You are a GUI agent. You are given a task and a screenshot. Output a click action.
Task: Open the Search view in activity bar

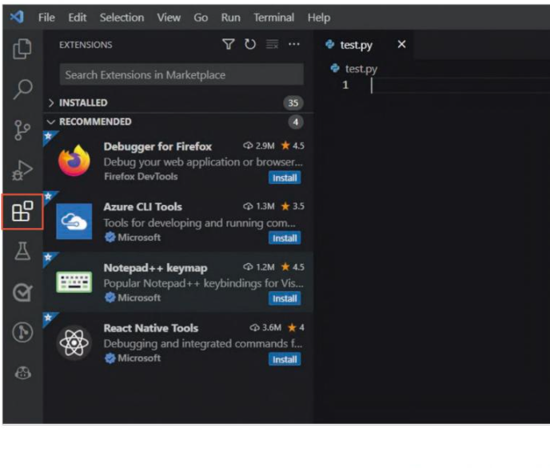tap(23, 89)
